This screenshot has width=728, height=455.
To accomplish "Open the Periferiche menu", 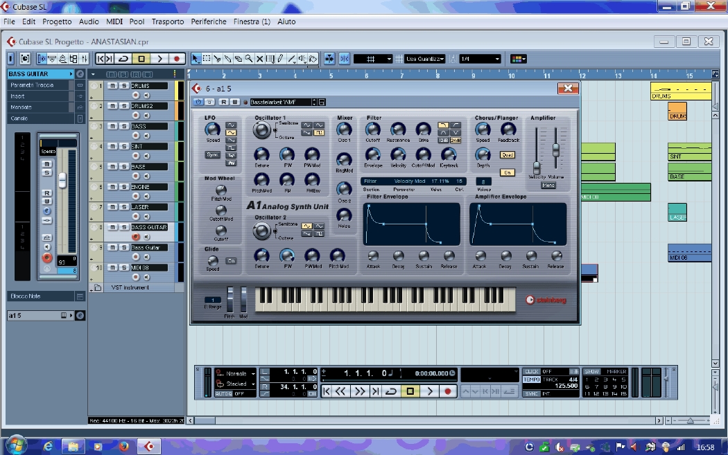I will pos(209,21).
